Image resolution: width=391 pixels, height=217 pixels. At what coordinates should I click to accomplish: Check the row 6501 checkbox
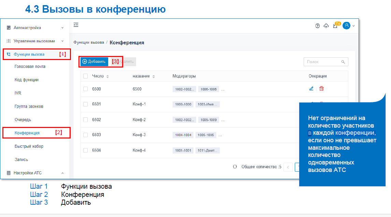pos(86,104)
